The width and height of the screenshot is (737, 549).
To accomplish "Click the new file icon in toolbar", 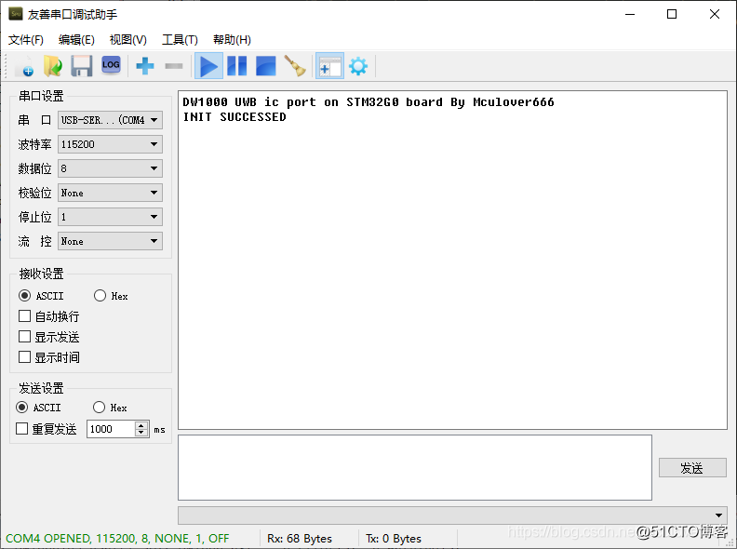I will pyautogui.click(x=24, y=66).
